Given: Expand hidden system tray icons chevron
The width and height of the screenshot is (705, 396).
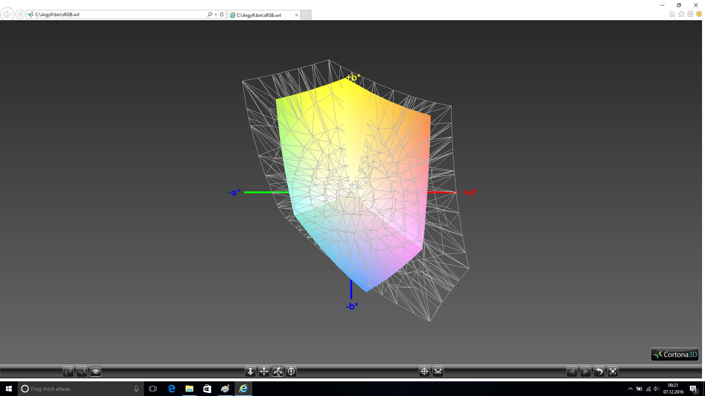Looking at the screenshot, I should point(630,389).
